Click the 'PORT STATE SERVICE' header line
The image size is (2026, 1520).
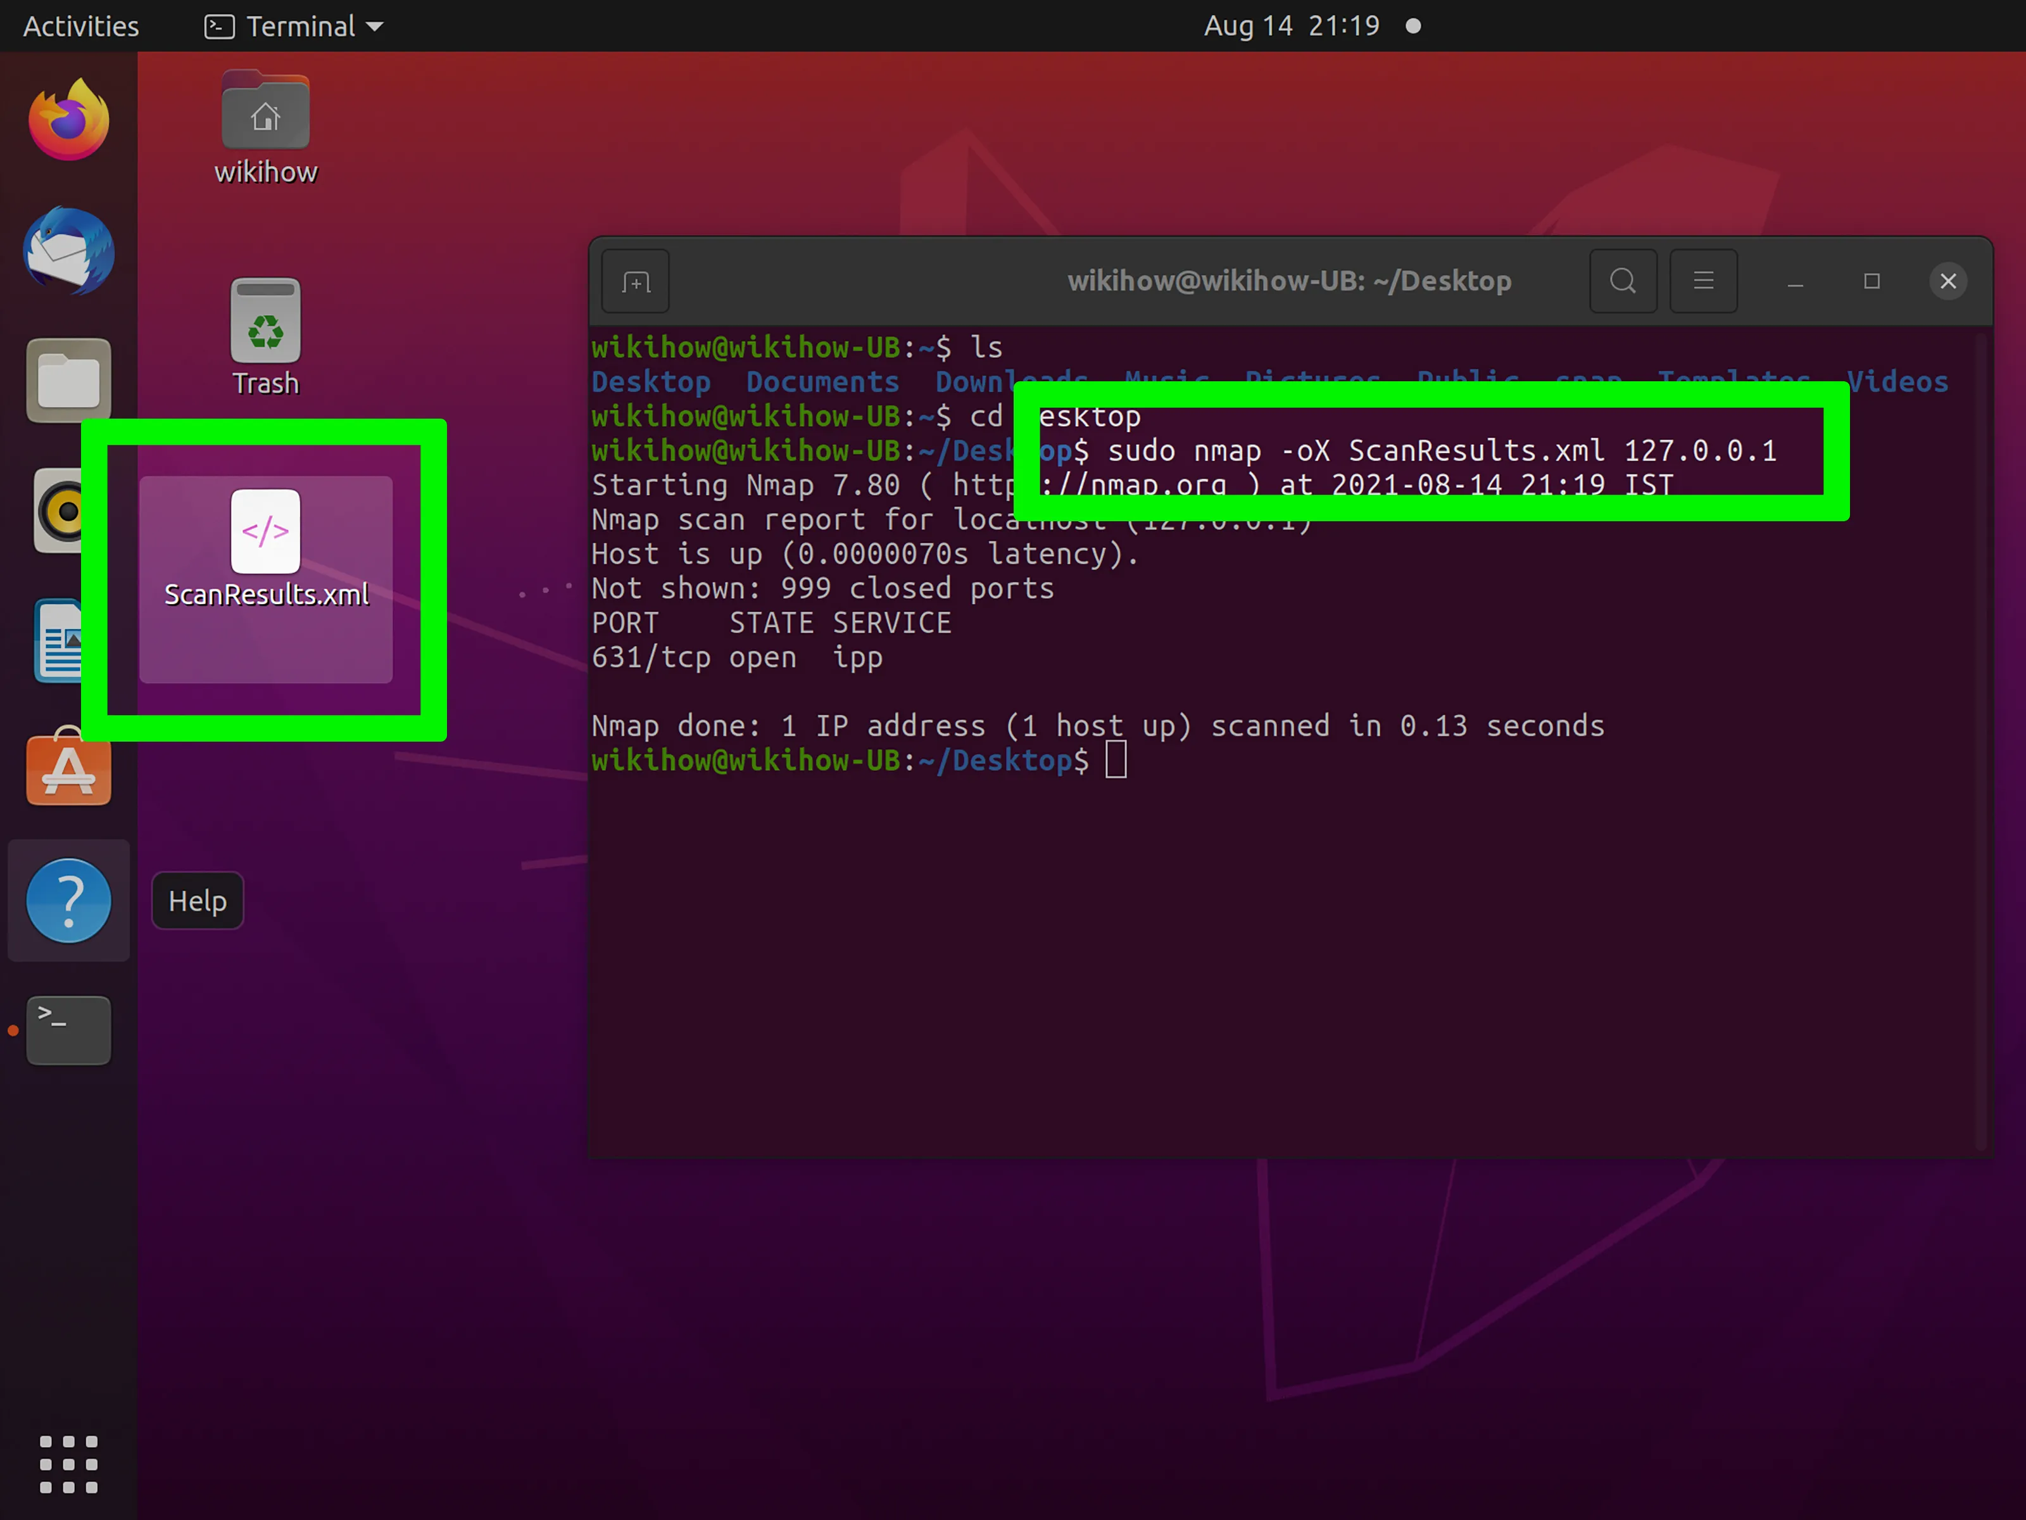771,623
